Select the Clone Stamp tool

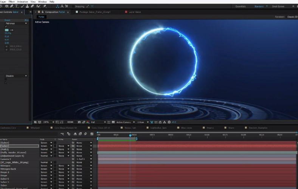tap(27, 6)
